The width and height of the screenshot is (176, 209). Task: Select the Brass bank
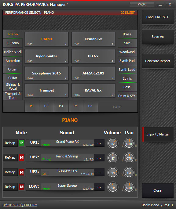127,34
